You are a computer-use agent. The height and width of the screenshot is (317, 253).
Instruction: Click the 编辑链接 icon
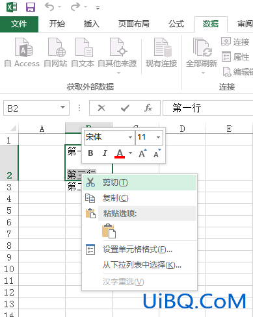[227, 71]
